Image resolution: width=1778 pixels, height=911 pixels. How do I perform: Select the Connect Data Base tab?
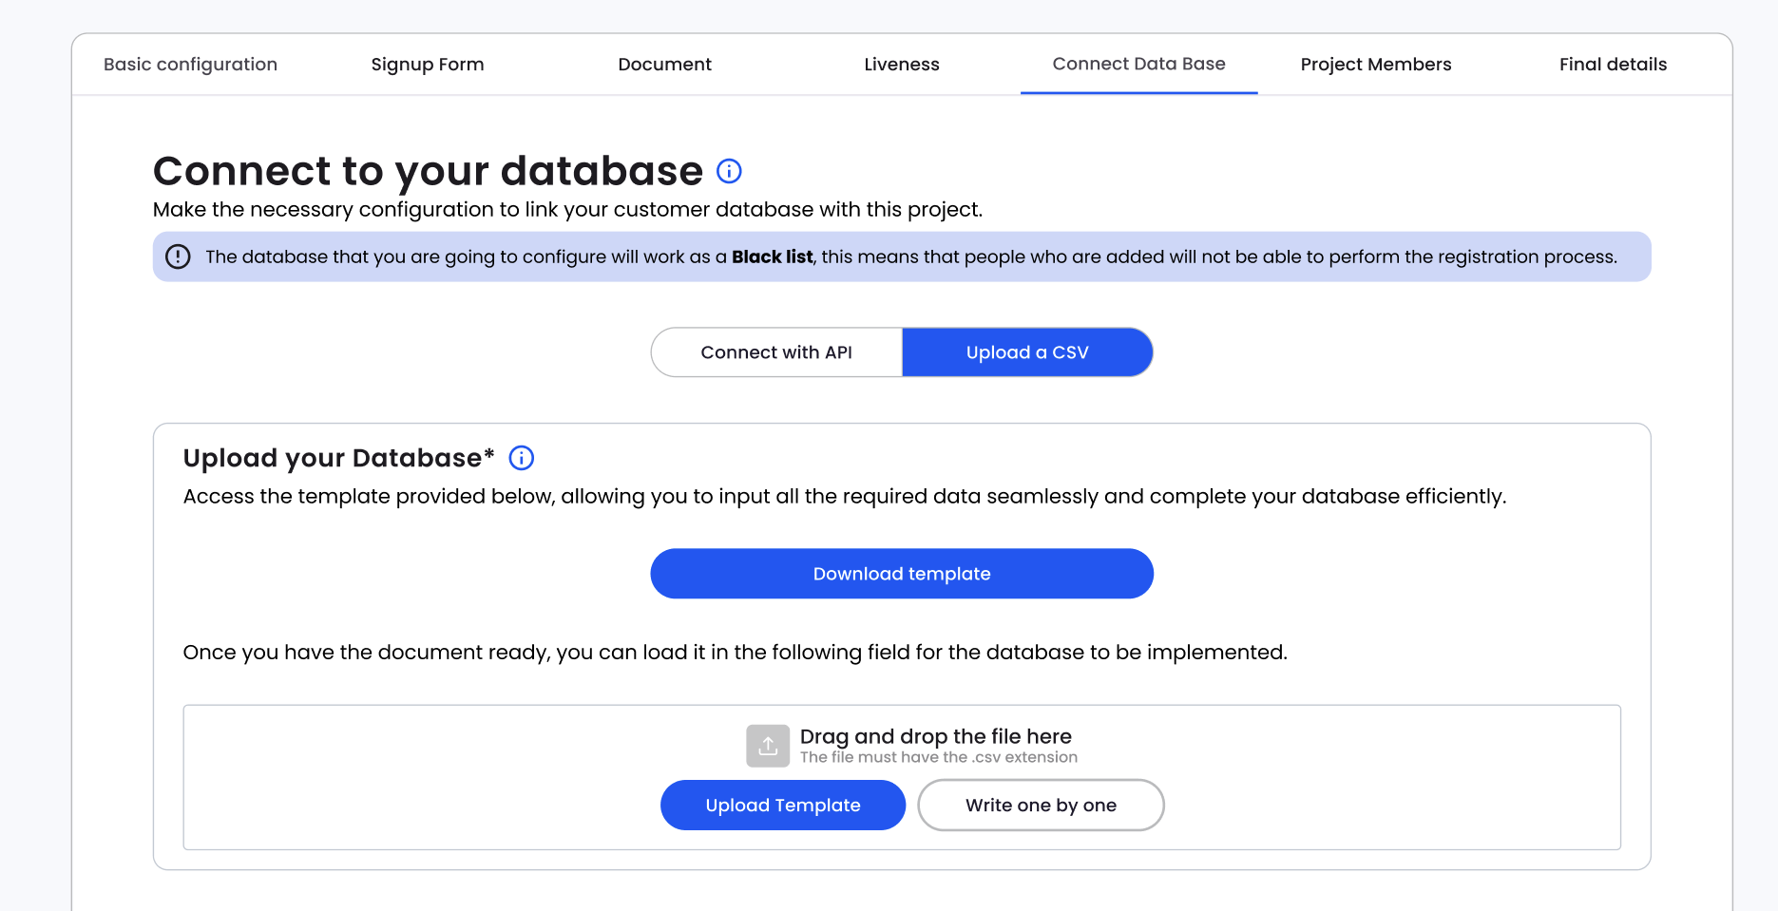(x=1138, y=65)
